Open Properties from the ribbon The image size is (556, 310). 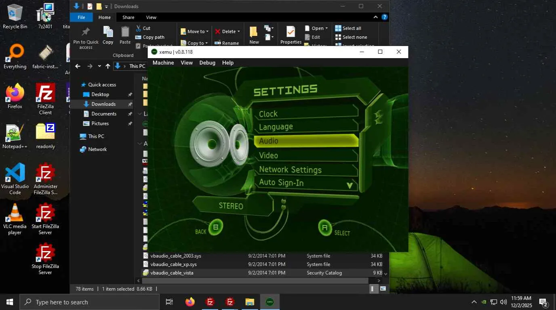pyautogui.click(x=291, y=35)
